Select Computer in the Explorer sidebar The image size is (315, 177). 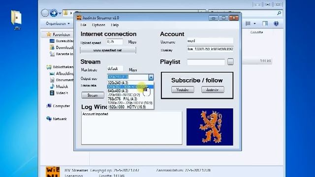pyautogui.click(x=61, y=106)
